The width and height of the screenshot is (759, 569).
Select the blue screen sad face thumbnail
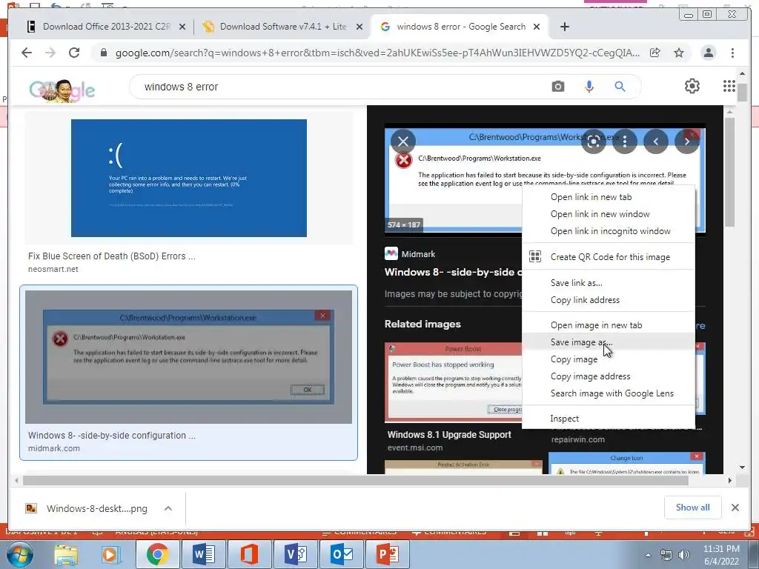(189, 178)
